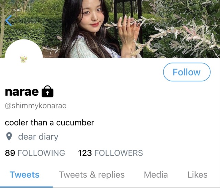Open the frog profile picture

click(24, 59)
